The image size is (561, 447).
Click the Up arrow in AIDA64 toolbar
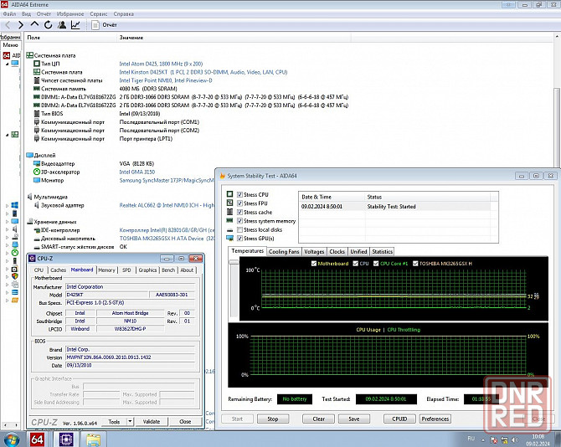coord(34,25)
